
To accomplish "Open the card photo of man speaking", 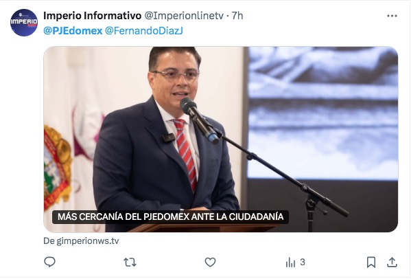I will (221, 139).
